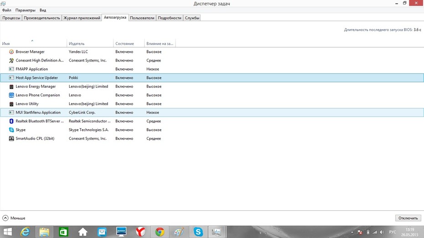Image resolution: width=424 pixels, height=238 pixels.
Task: Click the MUI StartMenu Application icon
Action: pyautogui.click(x=11, y=112)
